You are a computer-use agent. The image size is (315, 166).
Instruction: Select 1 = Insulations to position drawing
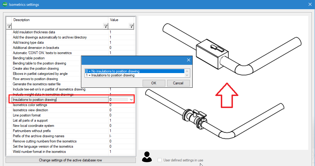[x=135, y=75]
